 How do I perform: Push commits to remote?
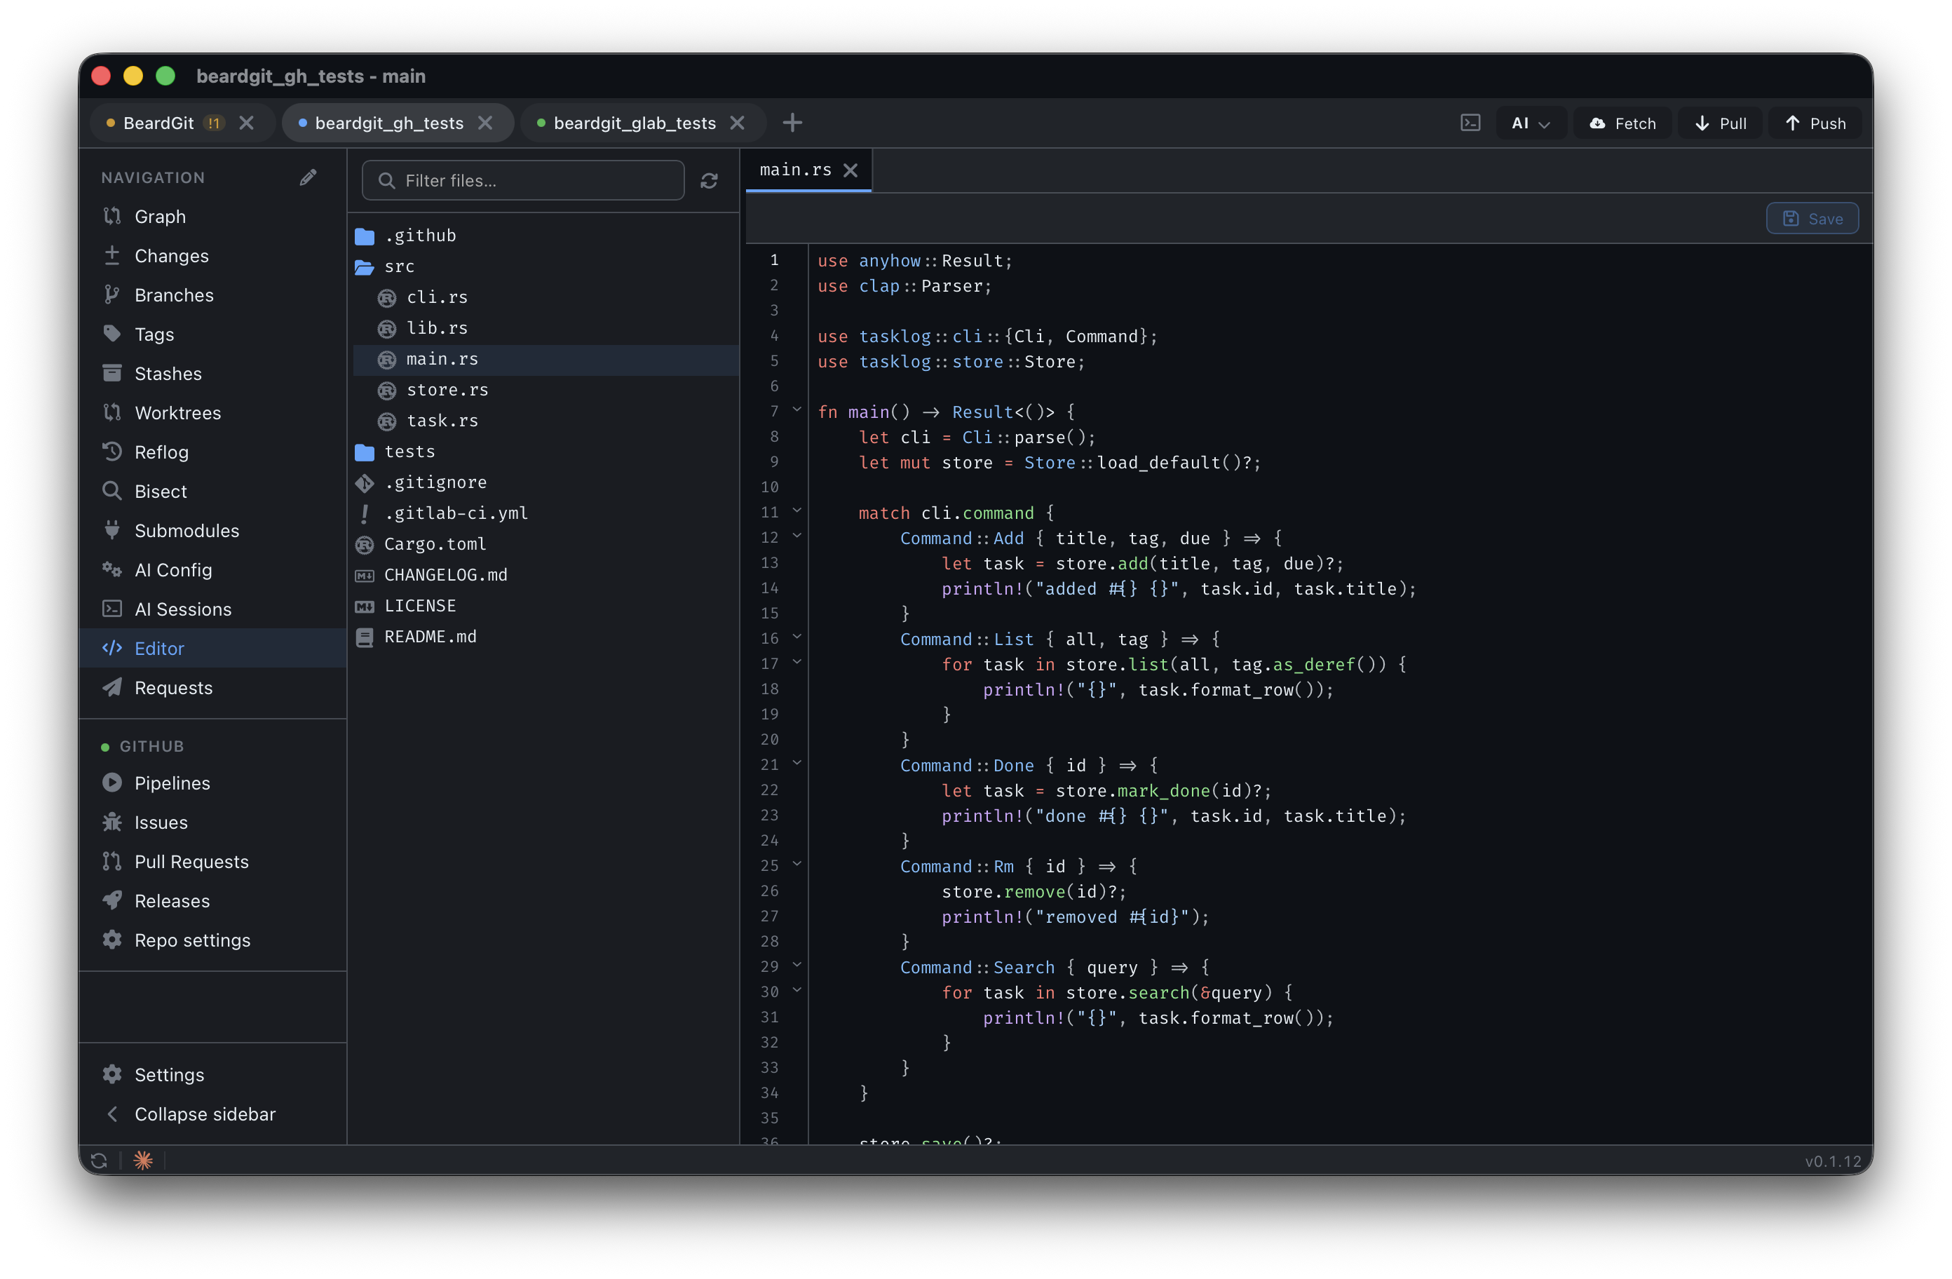coord(1815,123)
